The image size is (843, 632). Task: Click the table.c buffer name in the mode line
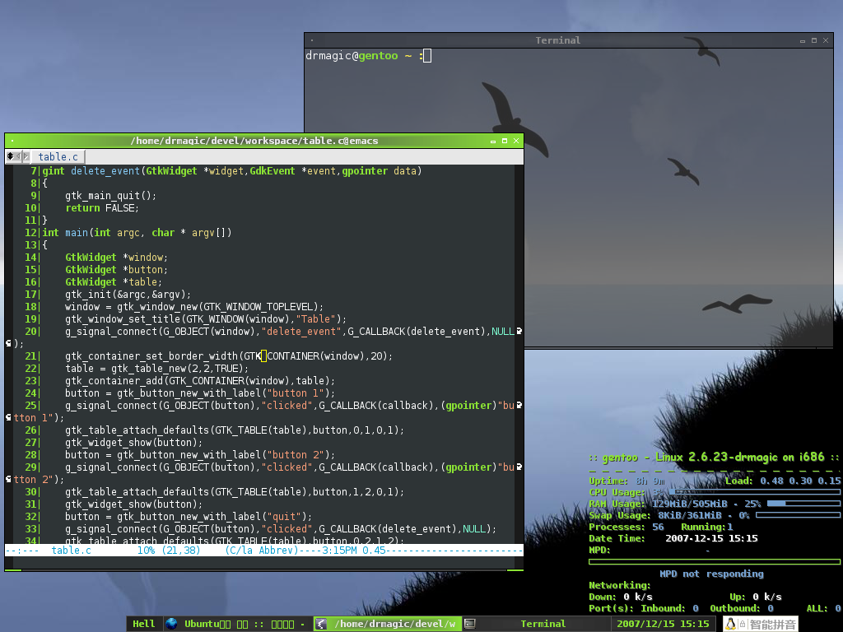[x=71, y=551]
